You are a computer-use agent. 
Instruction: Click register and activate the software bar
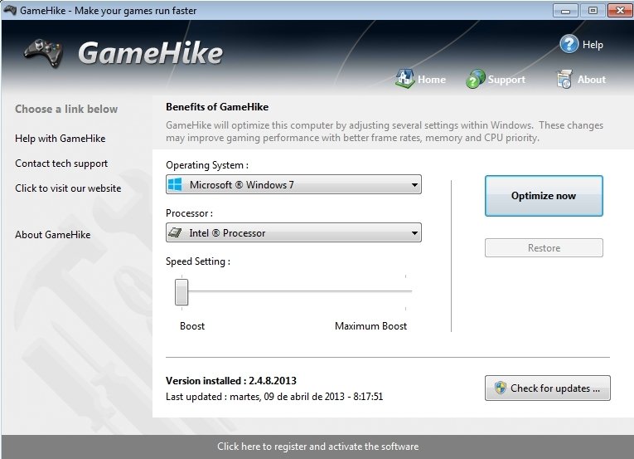coord(317,447)
